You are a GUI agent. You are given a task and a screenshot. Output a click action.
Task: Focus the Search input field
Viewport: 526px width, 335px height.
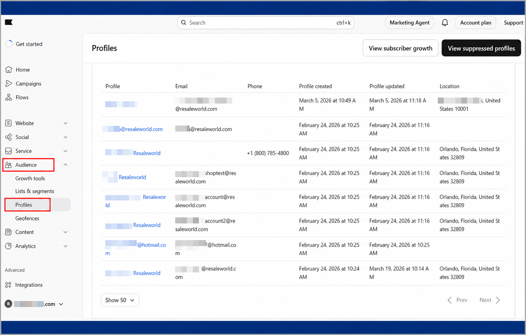pyautogui.click(x=265, y=23)
